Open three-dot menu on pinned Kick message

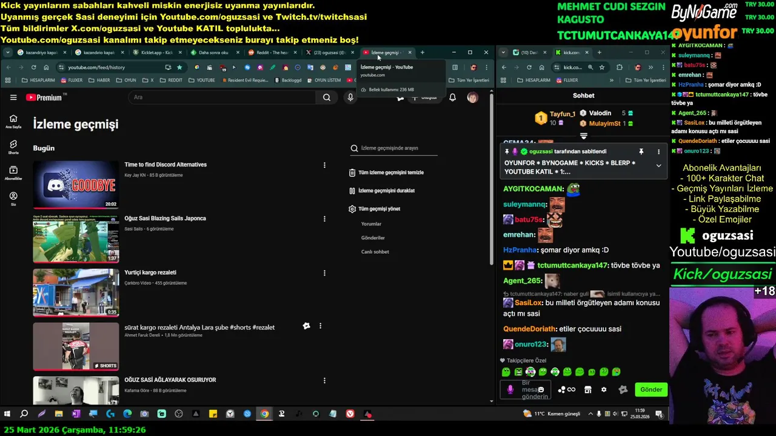point(658,151)
